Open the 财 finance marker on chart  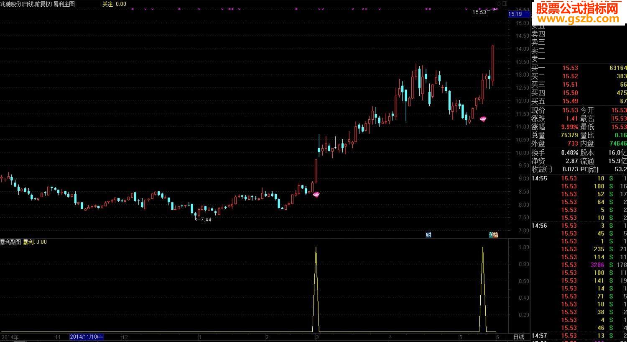(x=428, y=235)
